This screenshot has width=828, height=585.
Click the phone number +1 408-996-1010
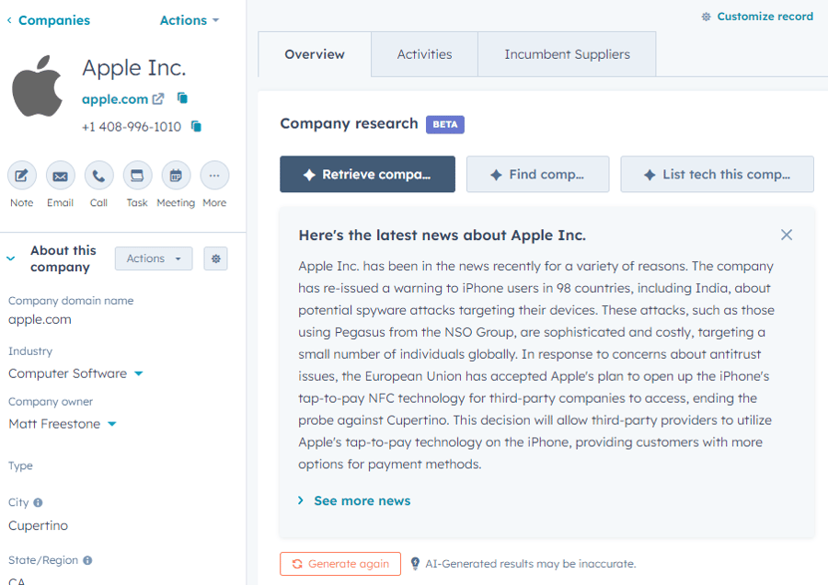(132, 127)
